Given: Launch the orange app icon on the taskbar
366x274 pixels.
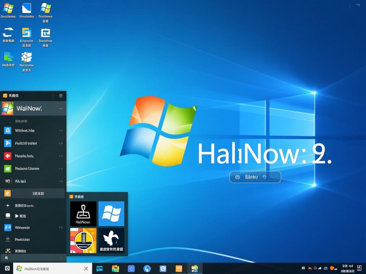Looking at the screenshot, I should [x=179, y=268].
